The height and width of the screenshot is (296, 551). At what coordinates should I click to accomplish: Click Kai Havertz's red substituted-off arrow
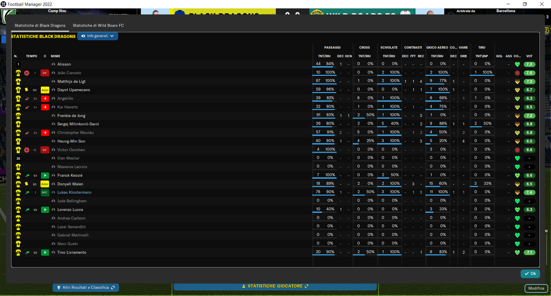tap(45, 107)
